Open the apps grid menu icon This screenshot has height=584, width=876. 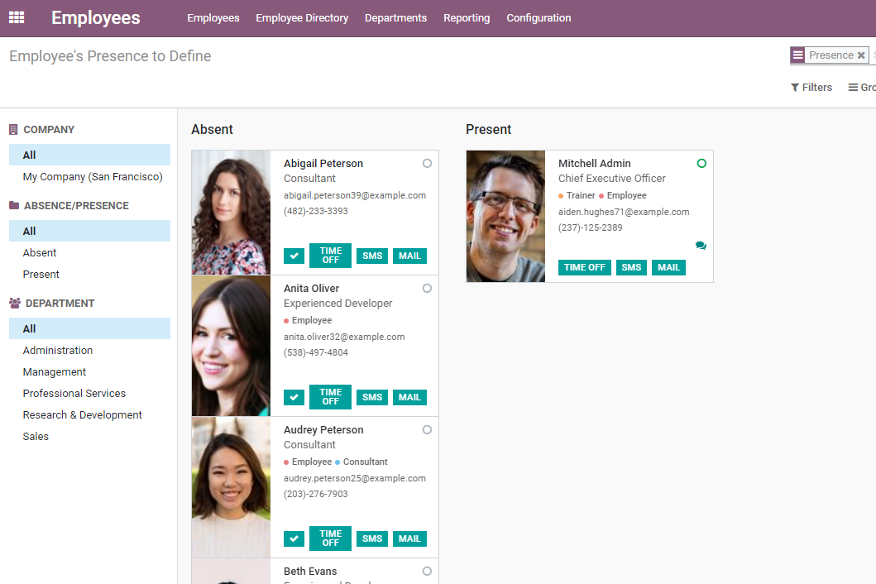click(x=17, y=17)
